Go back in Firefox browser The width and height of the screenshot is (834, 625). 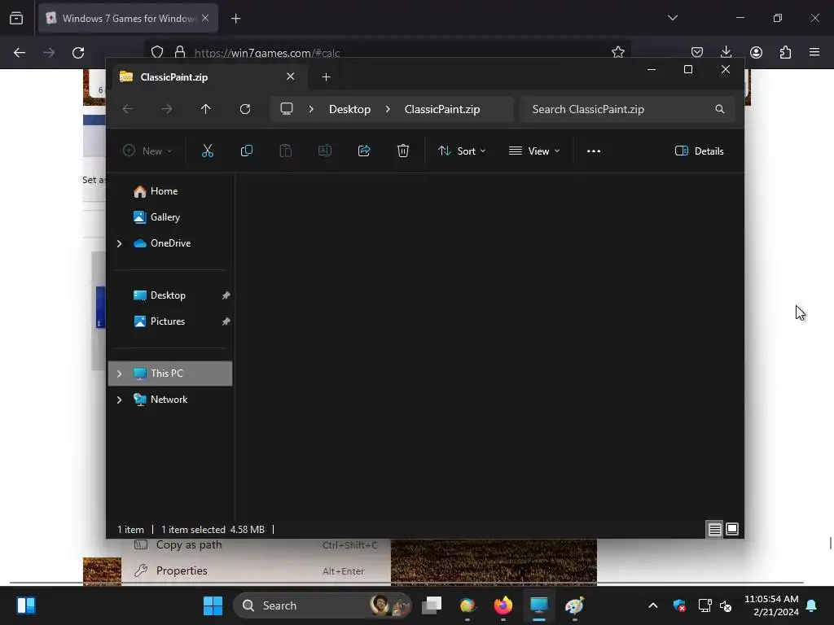coord(20,53)
